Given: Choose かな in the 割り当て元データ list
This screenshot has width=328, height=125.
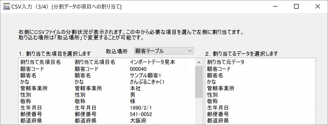Looking at the screenshot, I should click(212, 82).
